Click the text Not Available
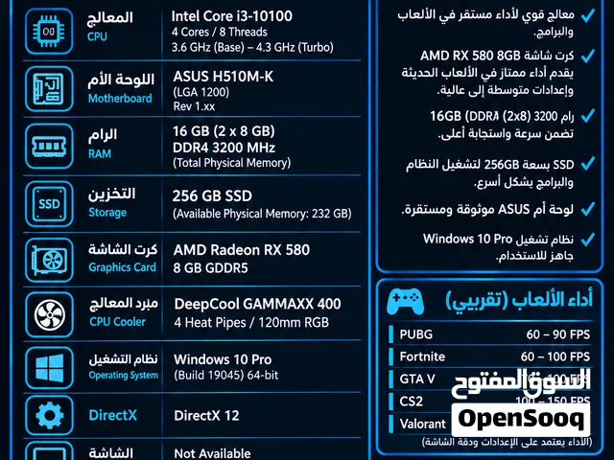This screenshot has height=460, width=614. pyautogui.click(x=212, y=453)
